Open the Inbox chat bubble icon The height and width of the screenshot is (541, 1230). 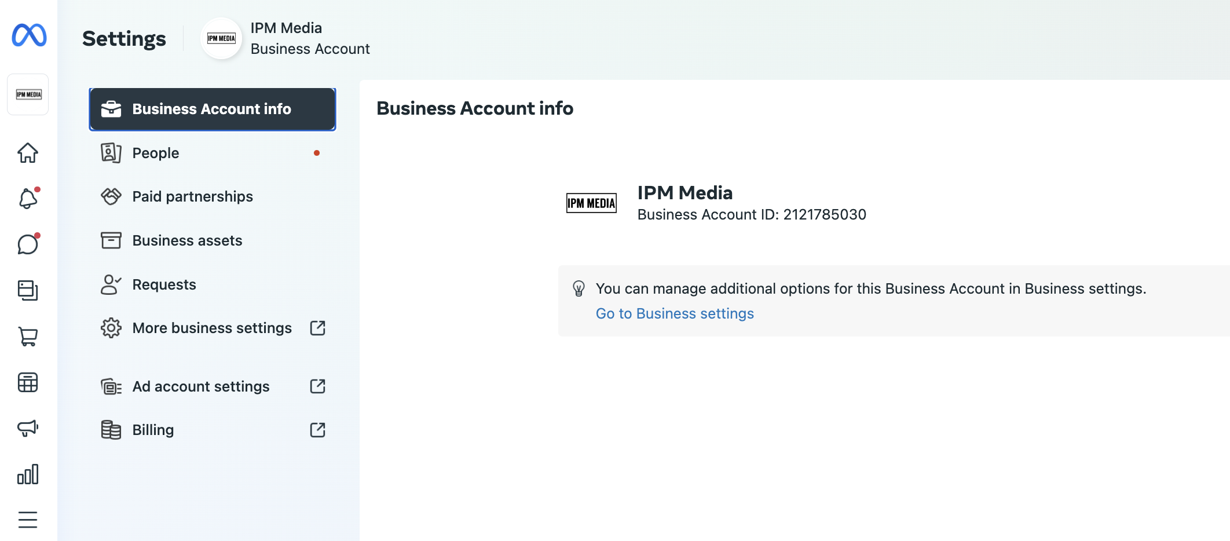click(x=28, y=244)
